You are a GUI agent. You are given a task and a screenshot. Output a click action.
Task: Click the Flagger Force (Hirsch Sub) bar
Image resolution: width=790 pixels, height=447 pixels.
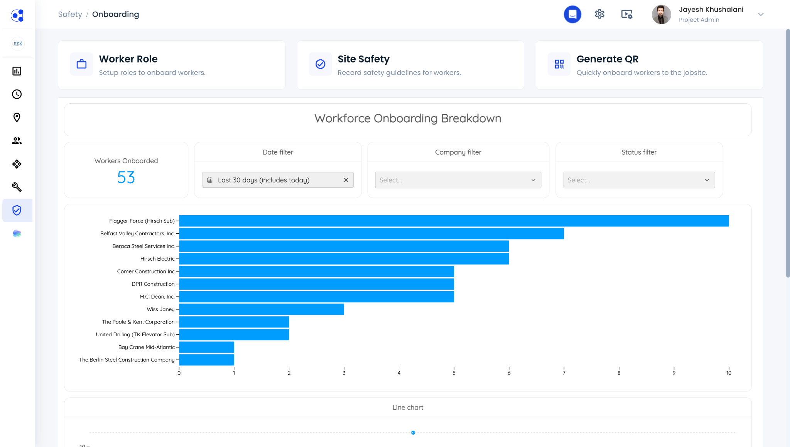tap(454, 221)
